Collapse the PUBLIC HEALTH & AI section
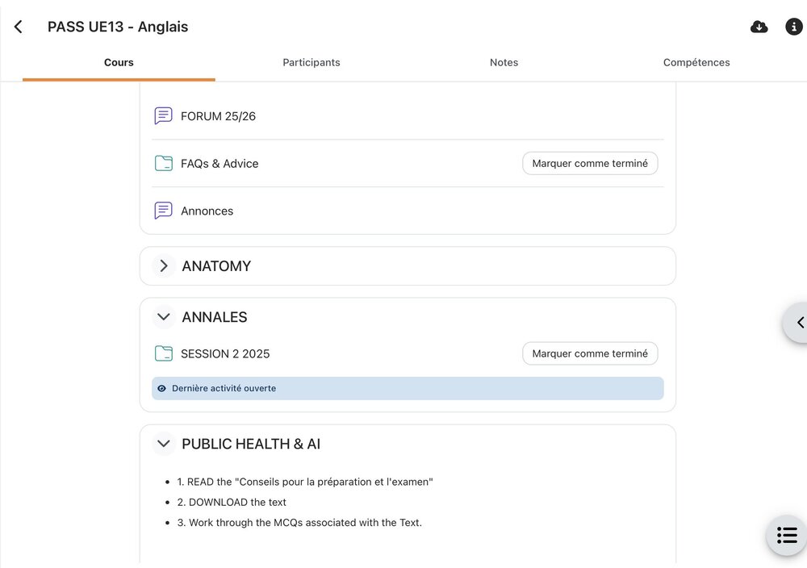Image resolution: width=807 pixels, height=568 pixels. (x=164, y=444)
